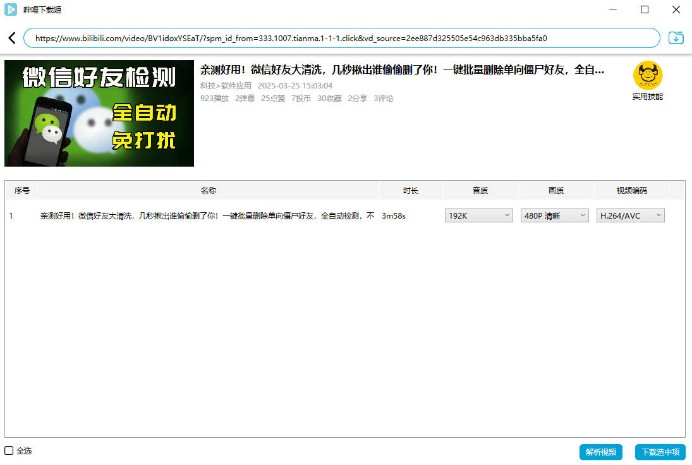
Task: Click the 2025-03-25 15:03:04 publish date
Action: click(x=294, y=85)
